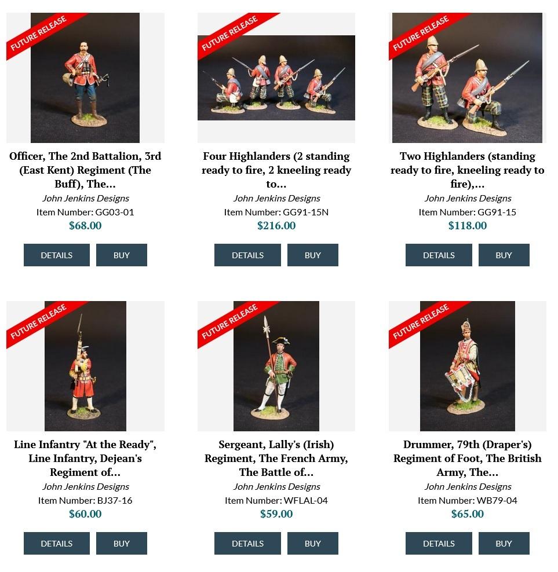View Details for Four Highlanders GG91-15N
Viewport: 558px width, 572px height.
point(247,255)
